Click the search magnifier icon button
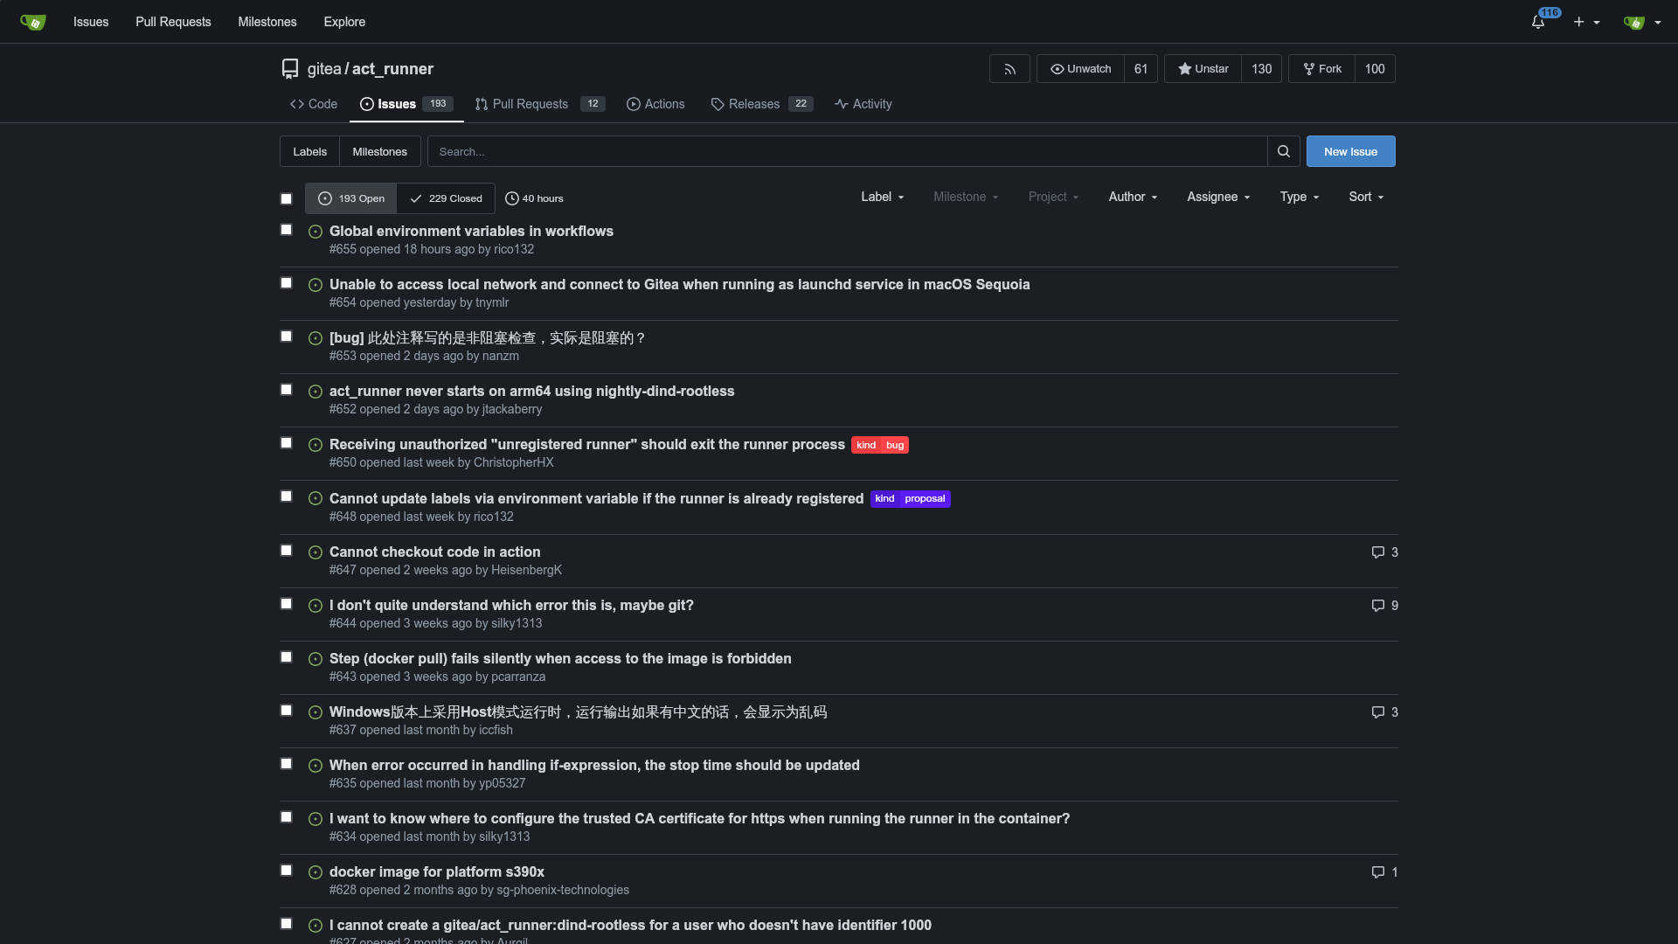This screenshot has height=944, width=1678. tap(1283, 151)
